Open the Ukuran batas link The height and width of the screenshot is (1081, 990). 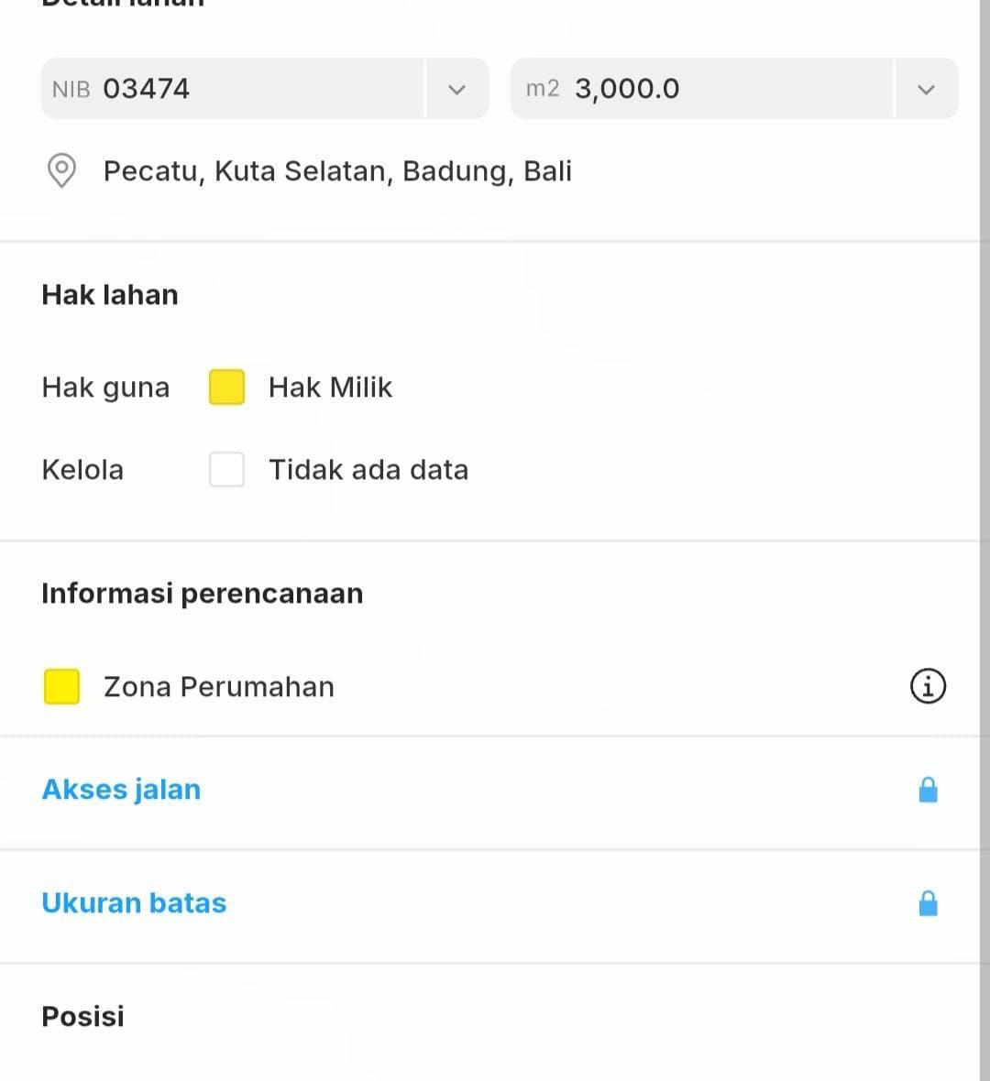134,903
